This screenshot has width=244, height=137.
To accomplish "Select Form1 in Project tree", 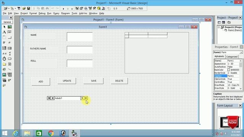I will coord(235,30).
